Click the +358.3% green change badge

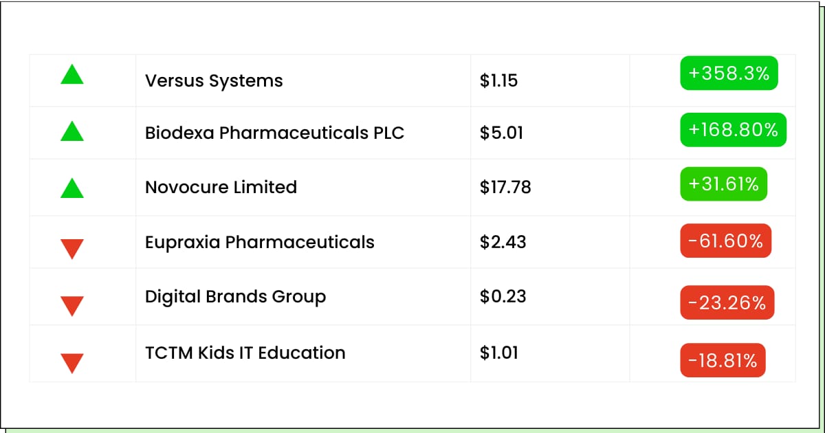coord(729,74)
